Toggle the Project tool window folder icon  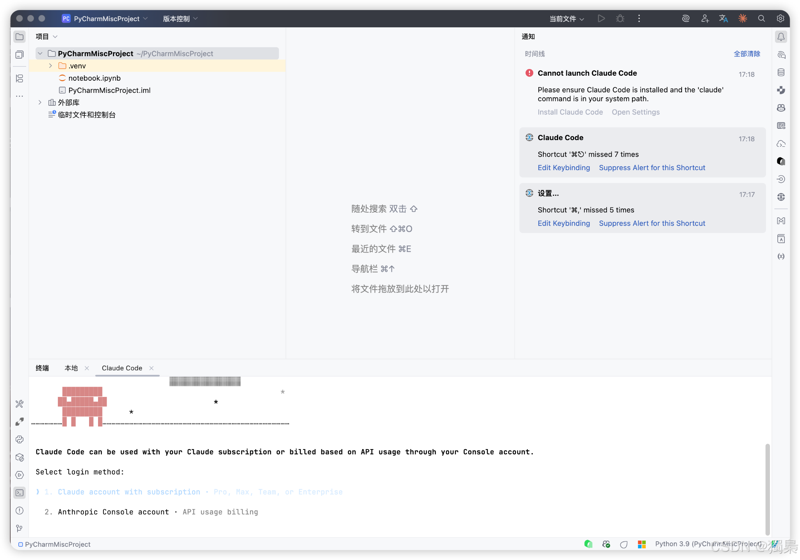pos(20,37)
